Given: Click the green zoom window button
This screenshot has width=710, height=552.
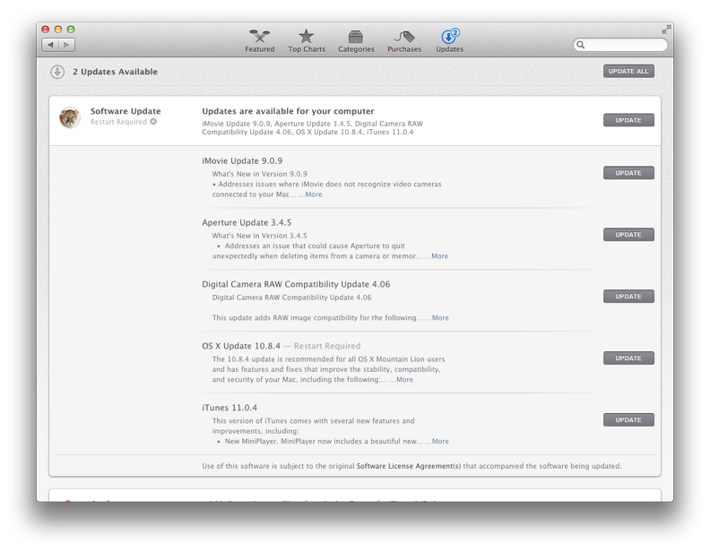Looking at the screenshot, I should tap(71, 30).
